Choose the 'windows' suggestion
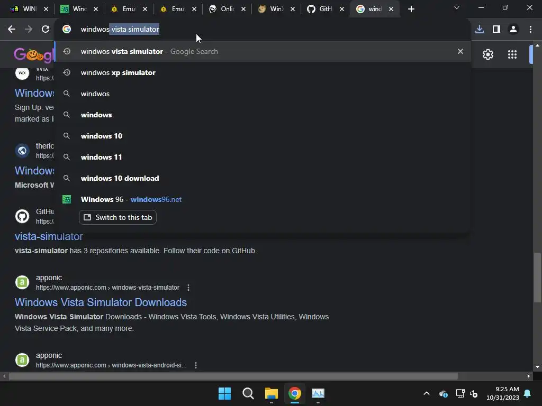The image size is (542, 406). [x=263, y=115]
